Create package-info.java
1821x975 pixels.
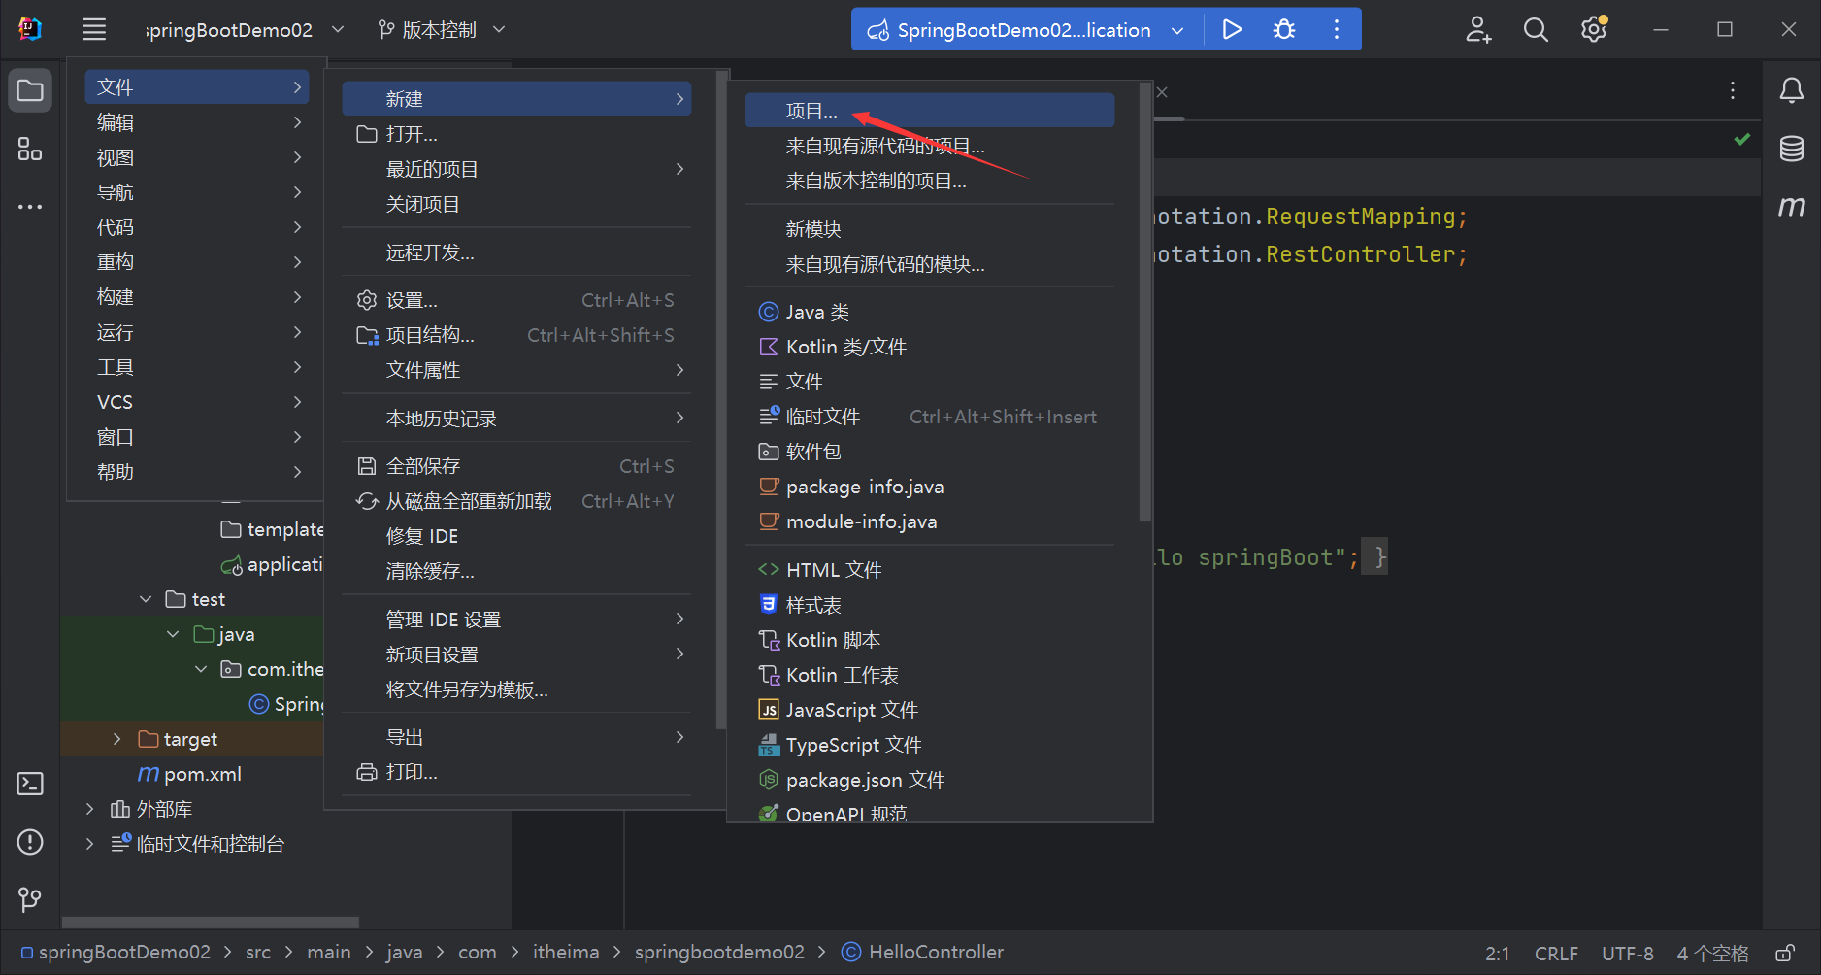coord(930,487)
